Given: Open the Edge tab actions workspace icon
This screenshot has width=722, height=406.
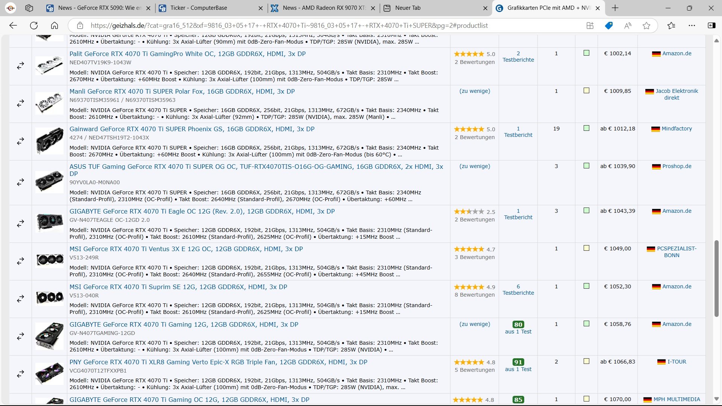Looking at the screenshot, I should click(x=29, y=8).
